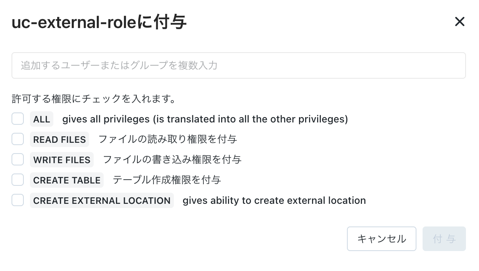Click the checkbox instruction text line
Screen dimensions: 479x271
click(94, 99)
